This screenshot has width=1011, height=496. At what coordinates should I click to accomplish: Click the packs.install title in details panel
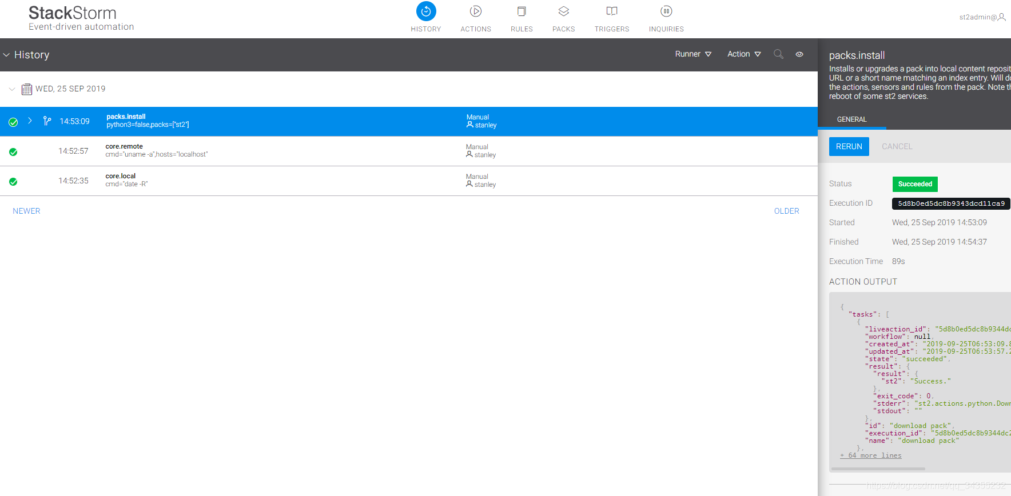[857, 55]
